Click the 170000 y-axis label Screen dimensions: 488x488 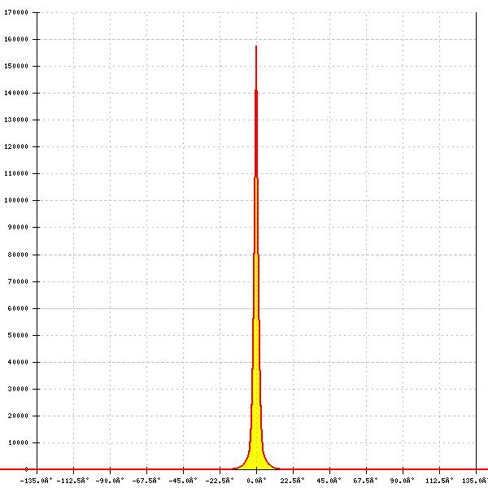point(16,12)
